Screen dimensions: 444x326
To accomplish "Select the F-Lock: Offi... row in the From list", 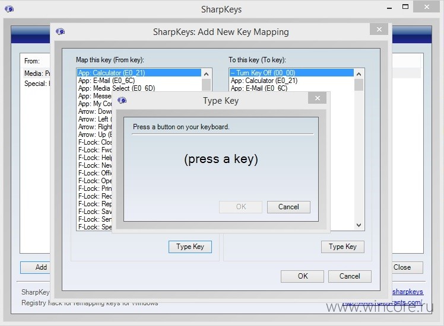I will 94,173.
